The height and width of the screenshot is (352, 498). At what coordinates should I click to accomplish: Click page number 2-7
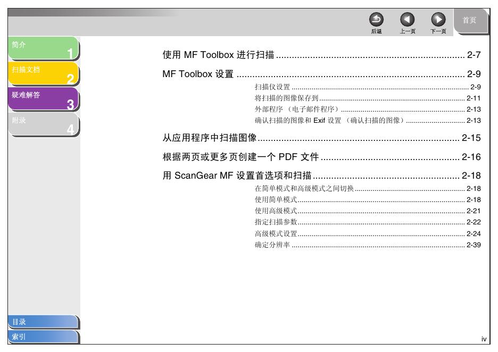(x=474, y=55)
